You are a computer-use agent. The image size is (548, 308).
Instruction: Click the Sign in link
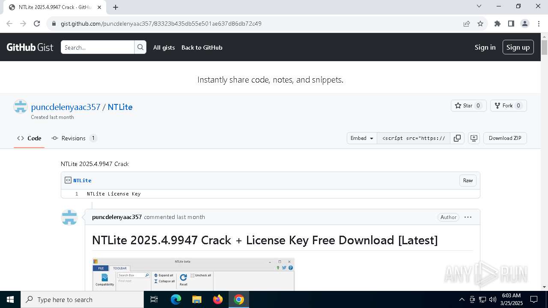(485, 47)
